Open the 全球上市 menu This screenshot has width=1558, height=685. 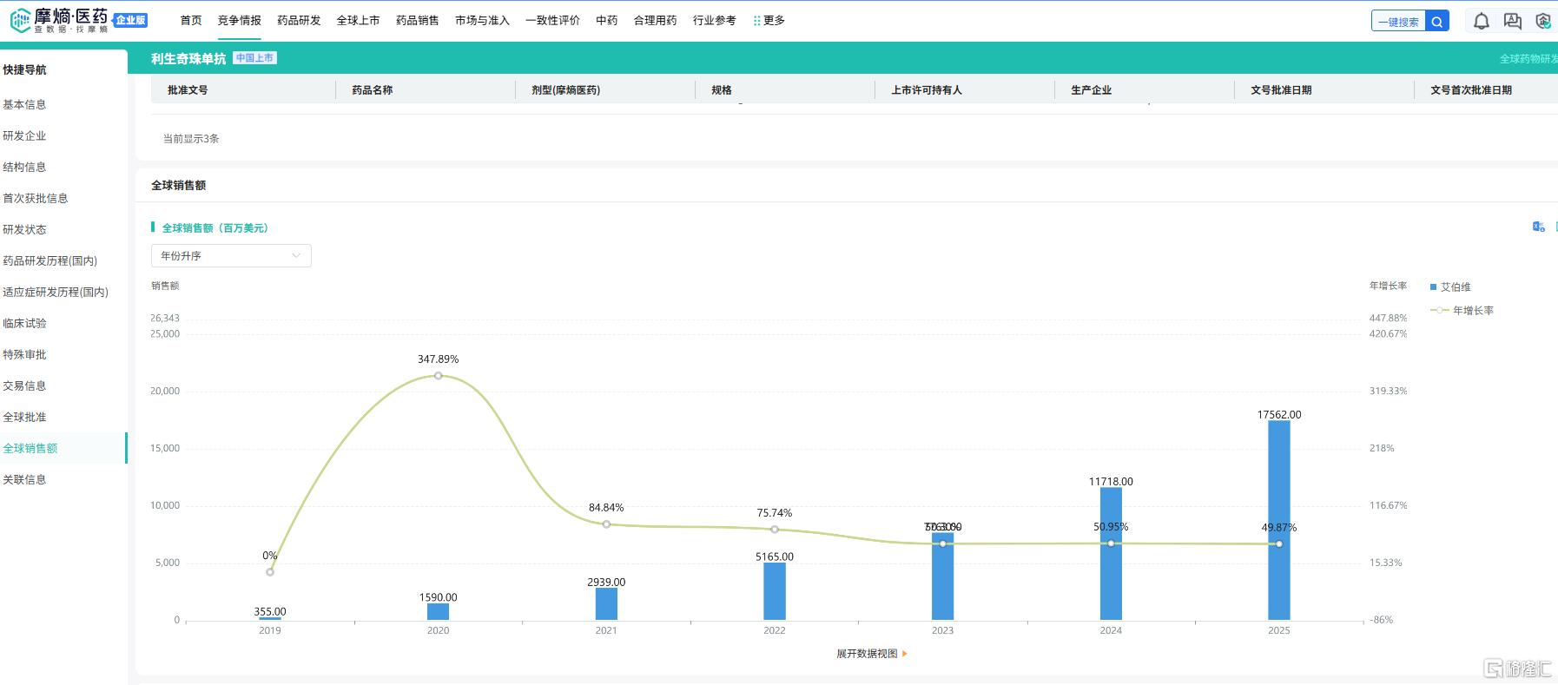point(358,20)
